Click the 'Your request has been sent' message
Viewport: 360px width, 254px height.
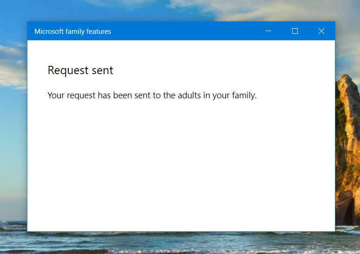click(152, 95)
